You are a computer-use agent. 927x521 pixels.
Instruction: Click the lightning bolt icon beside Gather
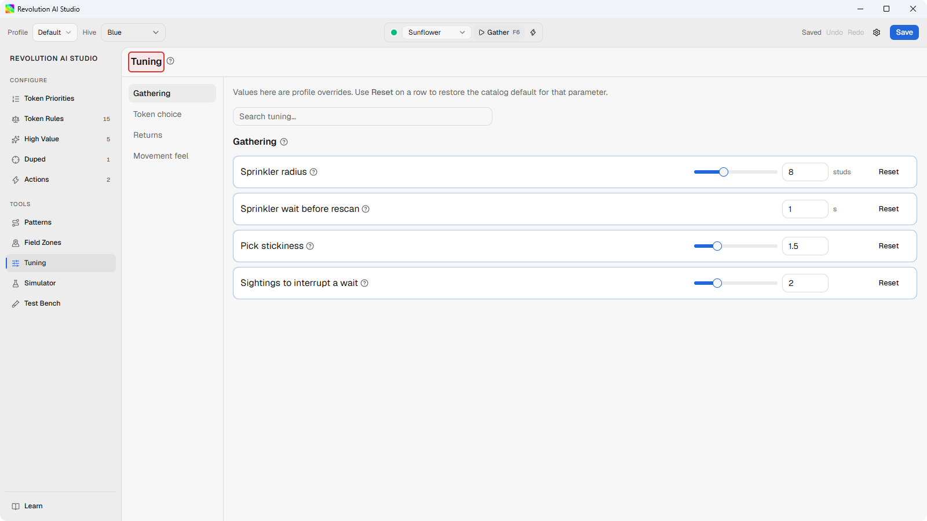533,32
